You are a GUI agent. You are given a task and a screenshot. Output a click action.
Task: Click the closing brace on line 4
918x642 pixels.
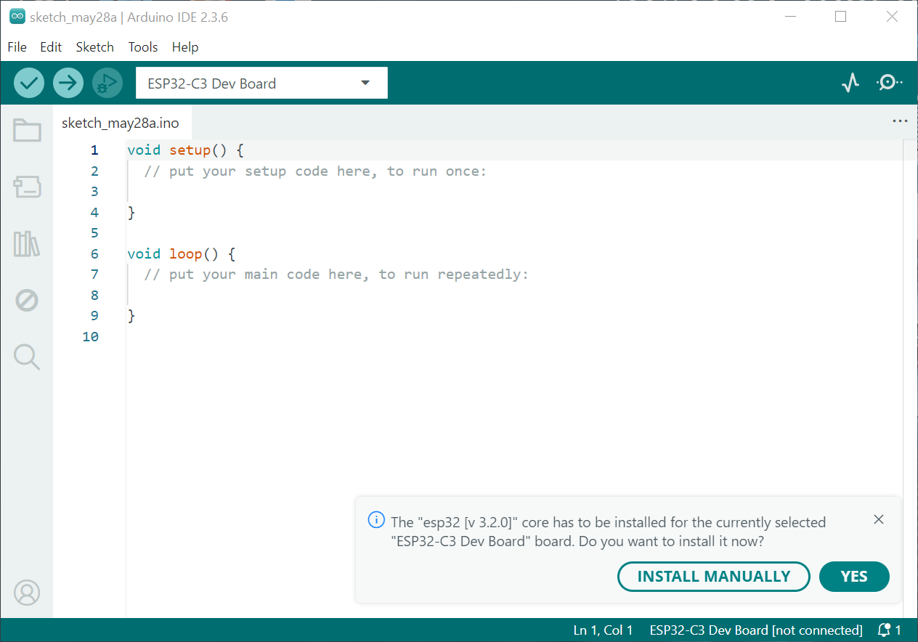(x=131, y=213)
